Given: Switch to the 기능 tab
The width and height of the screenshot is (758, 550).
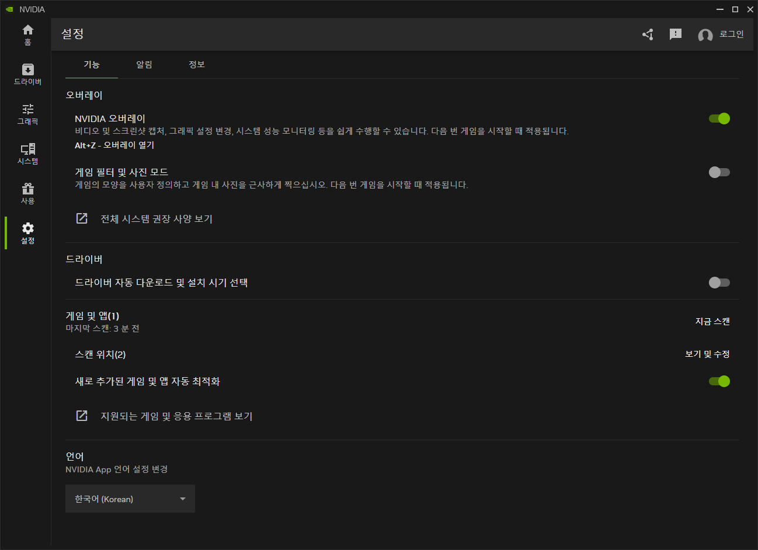Looking at the screenshot, I should click(x=92, y=64).
